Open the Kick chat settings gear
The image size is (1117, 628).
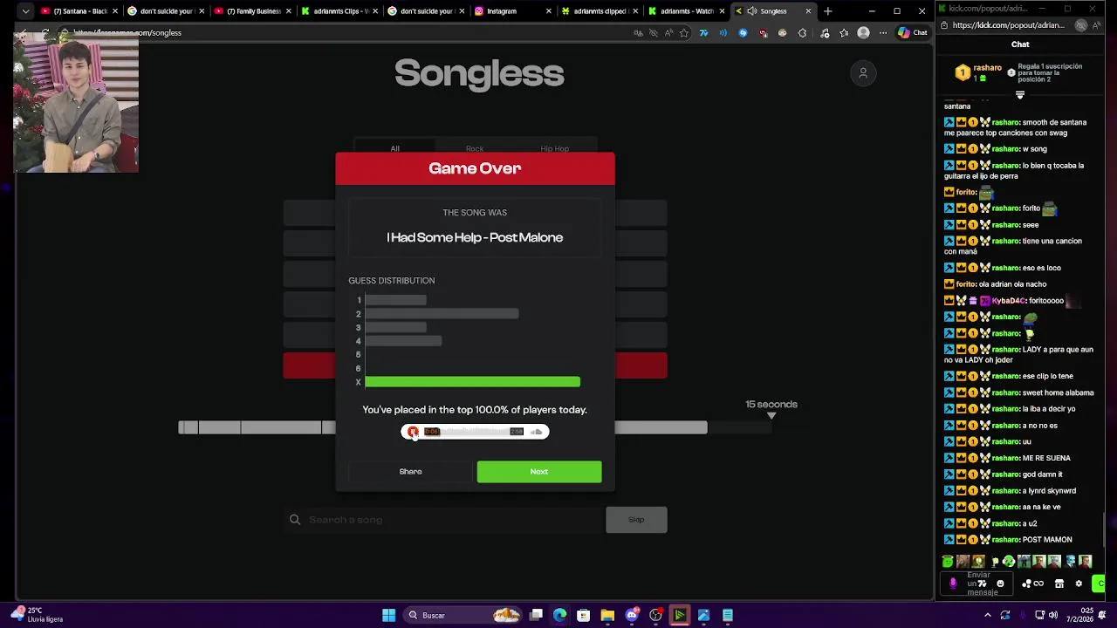pos(1079,584)
